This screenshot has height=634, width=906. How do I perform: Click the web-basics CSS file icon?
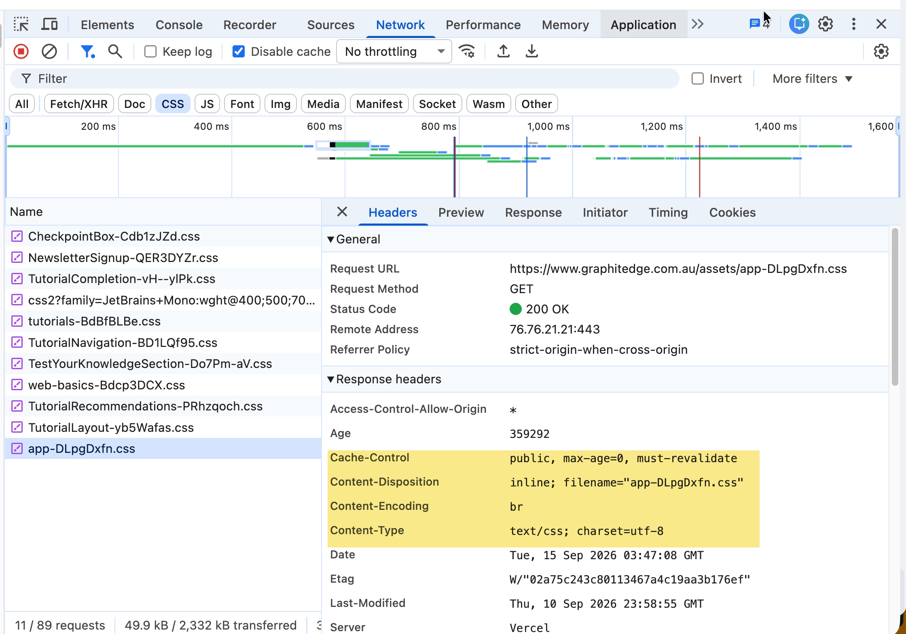[17, 385]
